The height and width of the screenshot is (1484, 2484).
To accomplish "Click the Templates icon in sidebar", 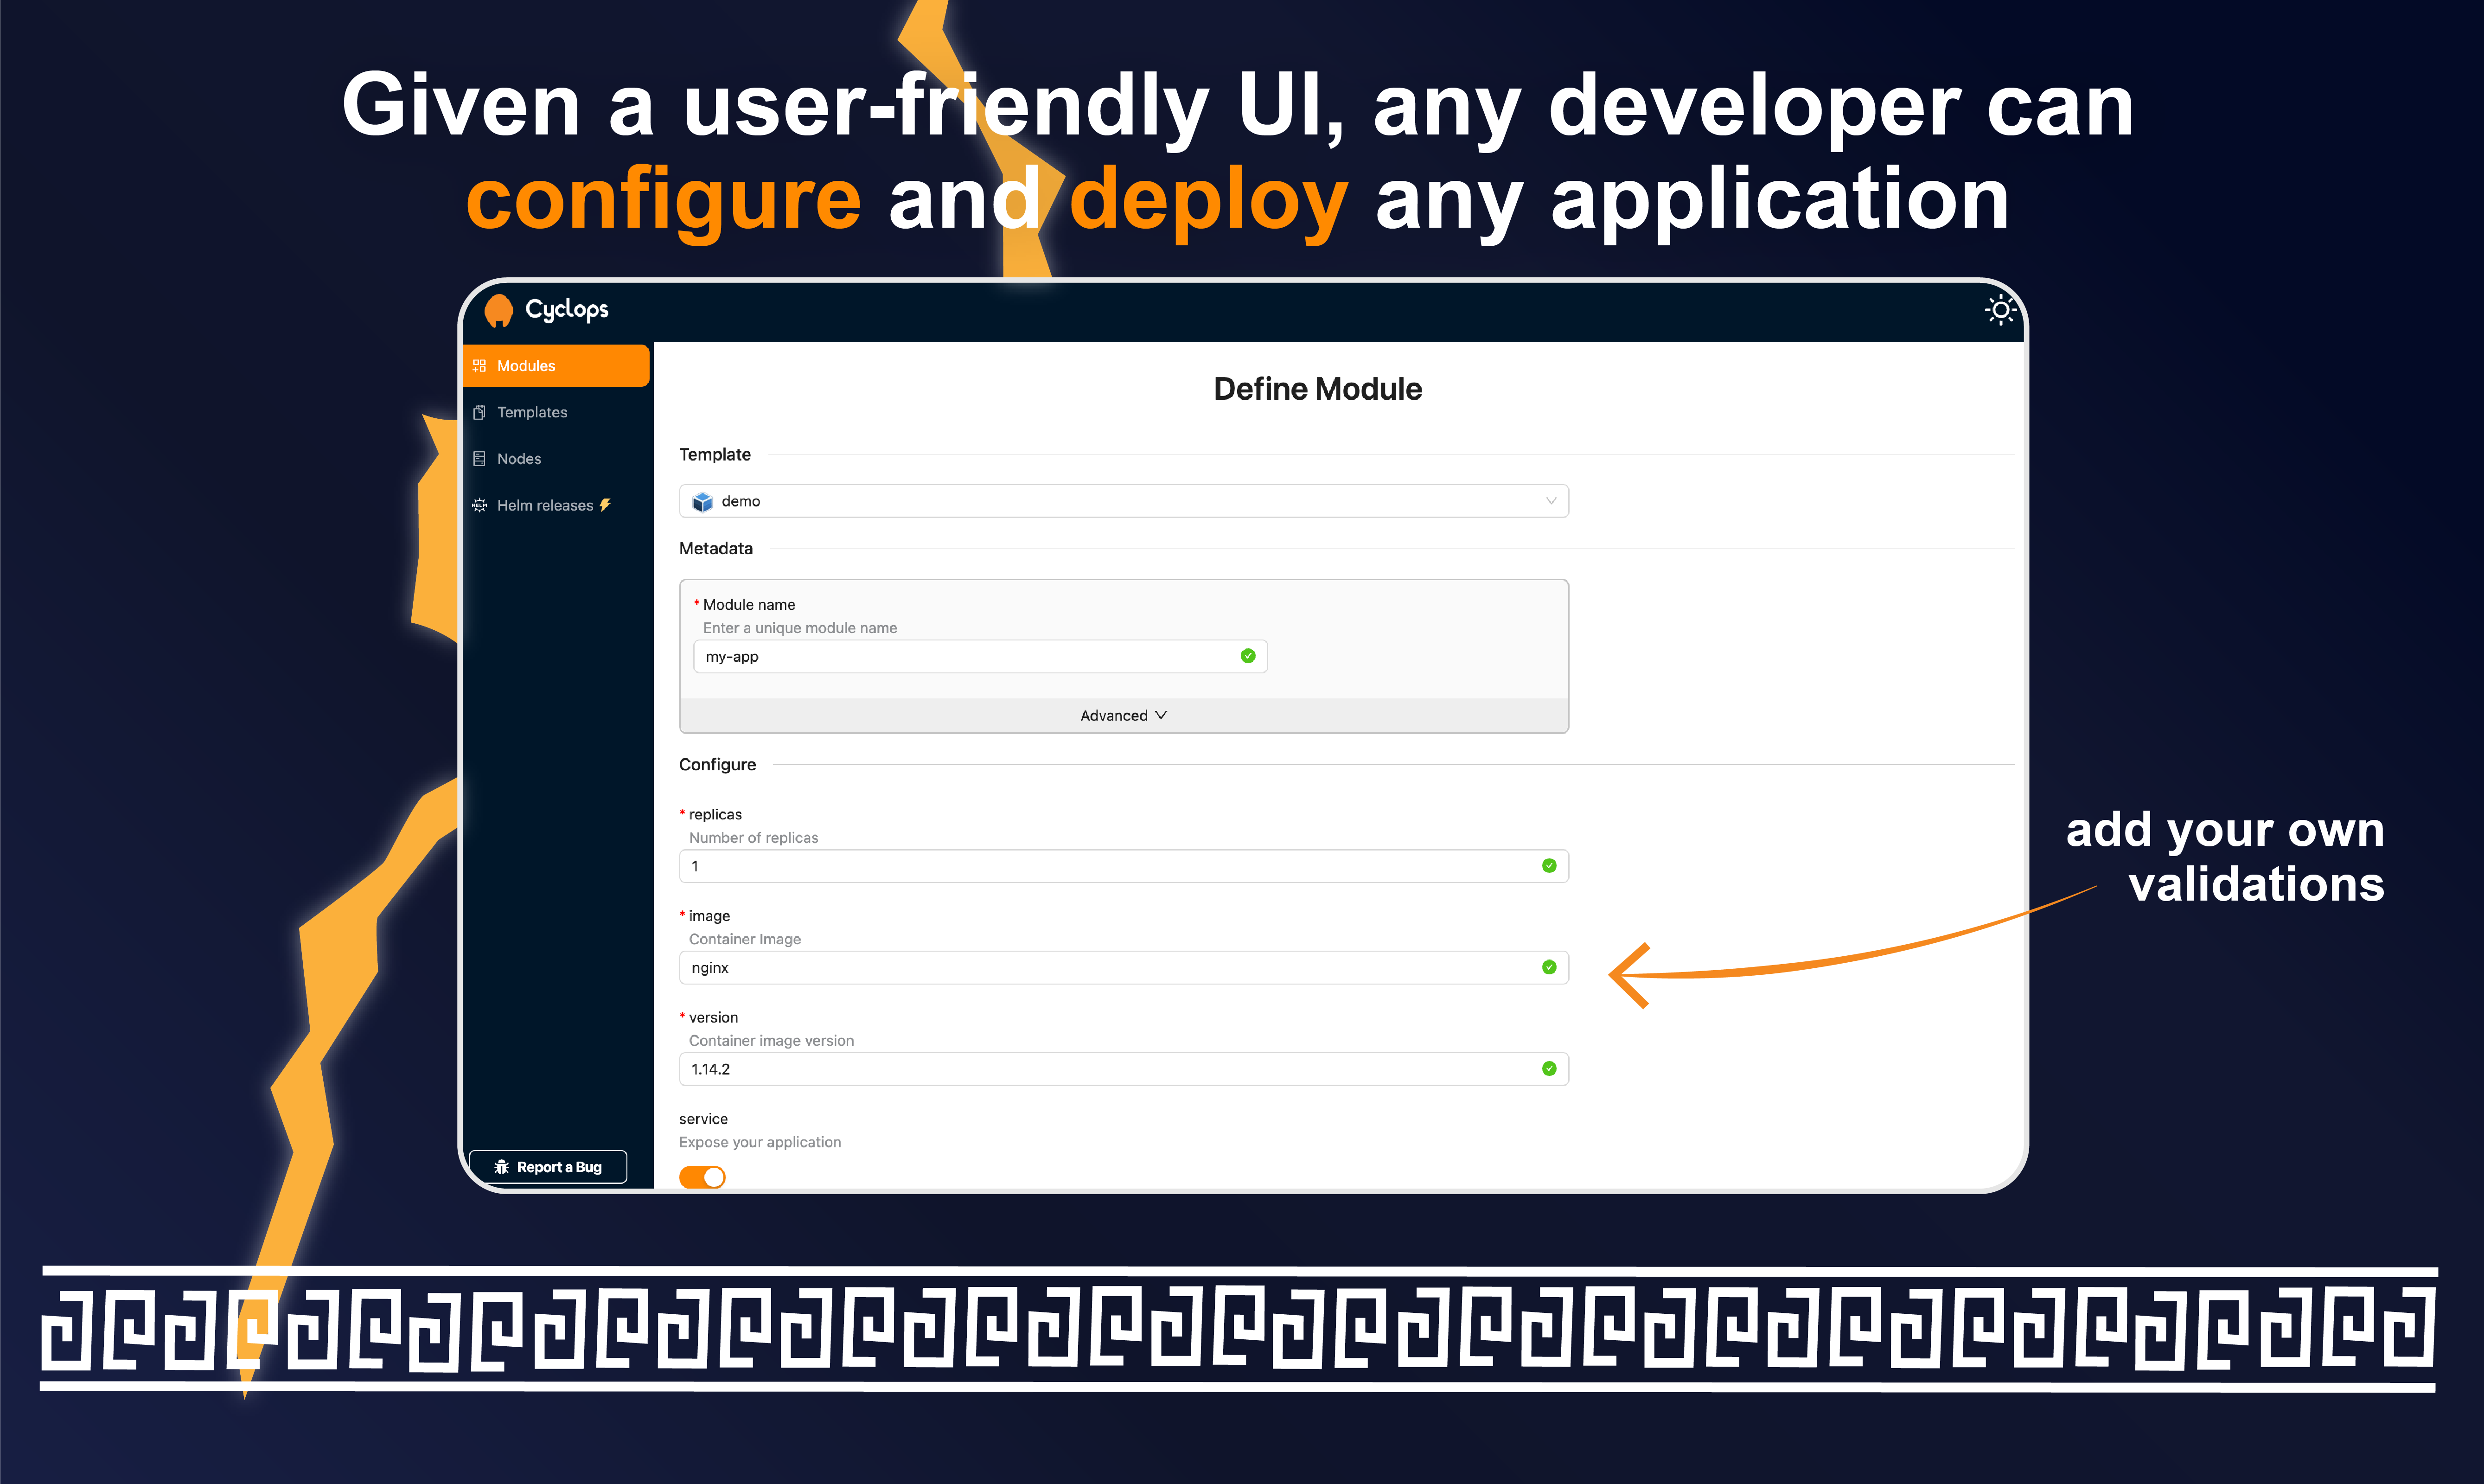I will 480,412.
